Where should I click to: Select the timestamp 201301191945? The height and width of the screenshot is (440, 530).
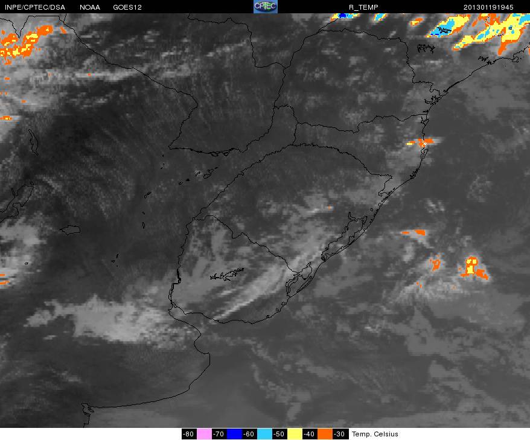click(488, 7)
